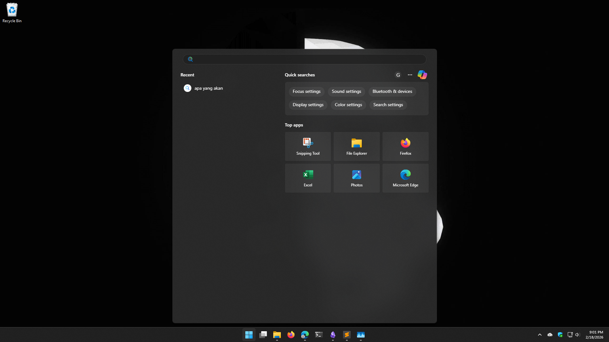Select recent search 'apa yang akan'
This screenshot has width=609, height=342.
tap(209, 88)
